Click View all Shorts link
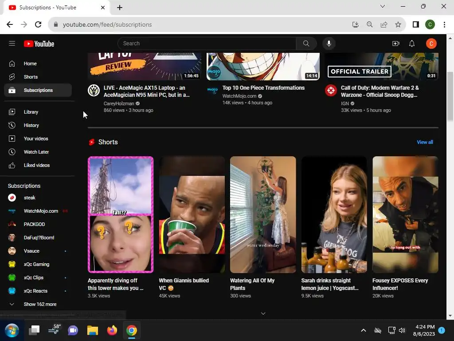454x341 pixels. [425, 142]
